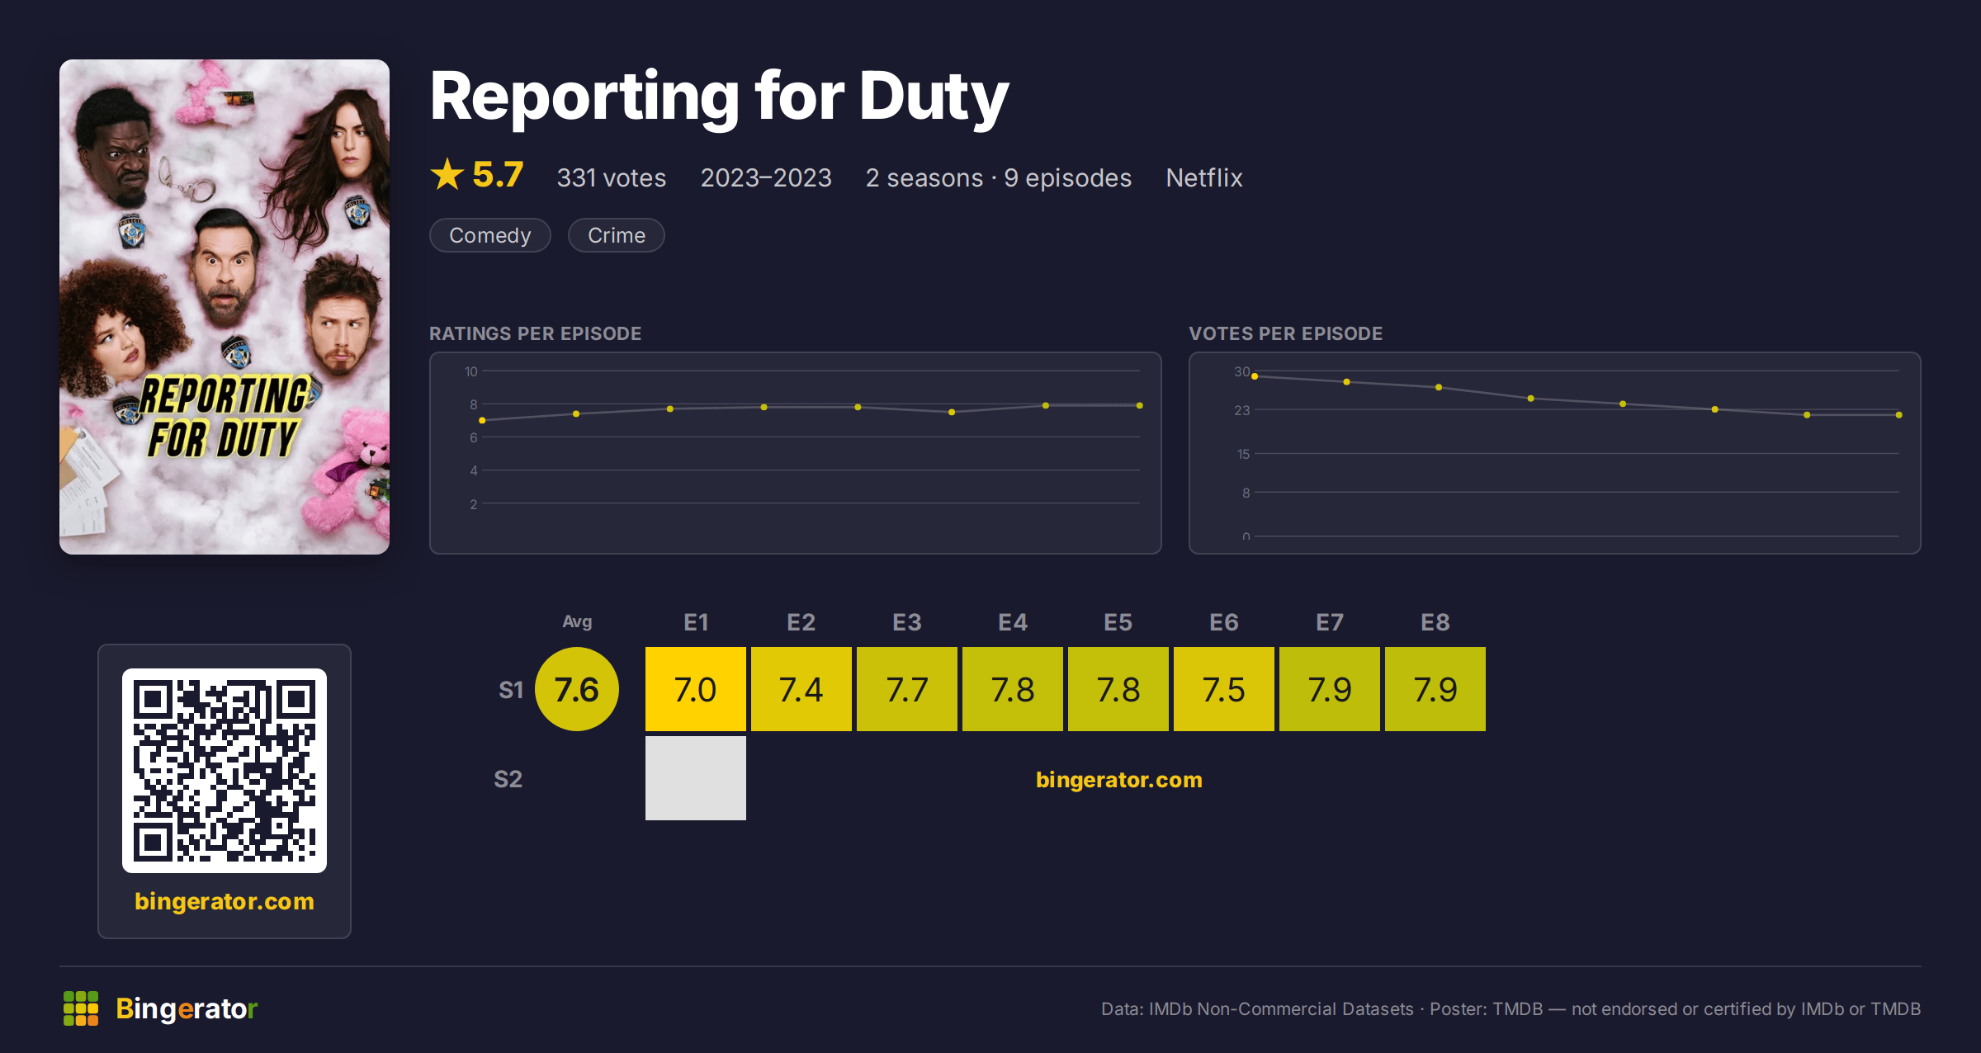Image resolution: width=1981 pixels, height=1053 pixels.
Task: Click the last point in votes chart
Action: (1899, 415)
